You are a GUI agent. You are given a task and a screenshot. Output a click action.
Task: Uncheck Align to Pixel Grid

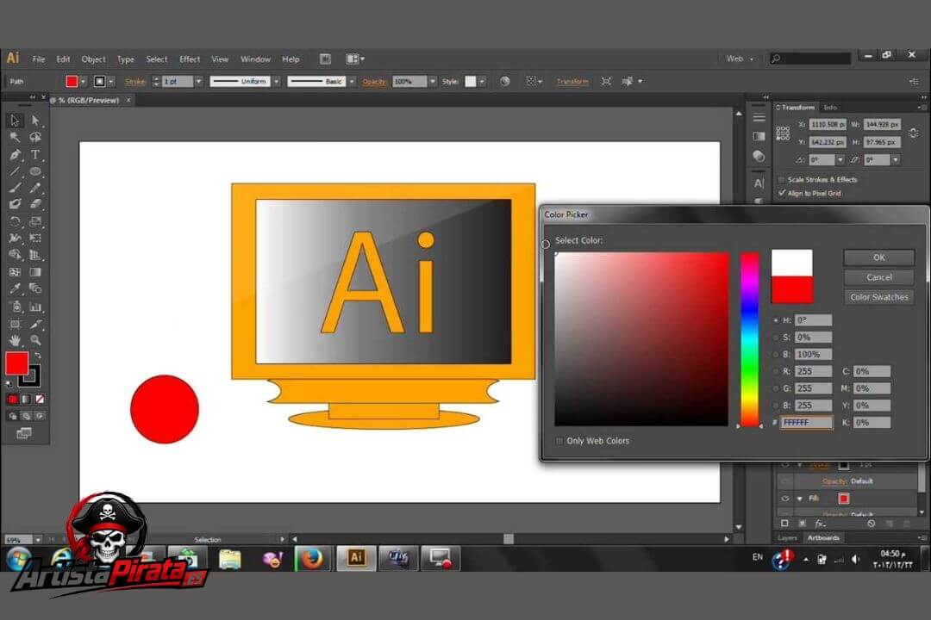click(781, 194)
